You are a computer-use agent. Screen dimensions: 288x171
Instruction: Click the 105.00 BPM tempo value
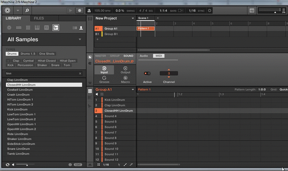[x=100, y=11]
